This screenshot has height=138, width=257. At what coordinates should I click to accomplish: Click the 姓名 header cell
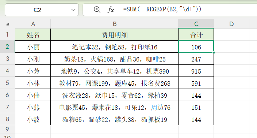tap(33, 34)
